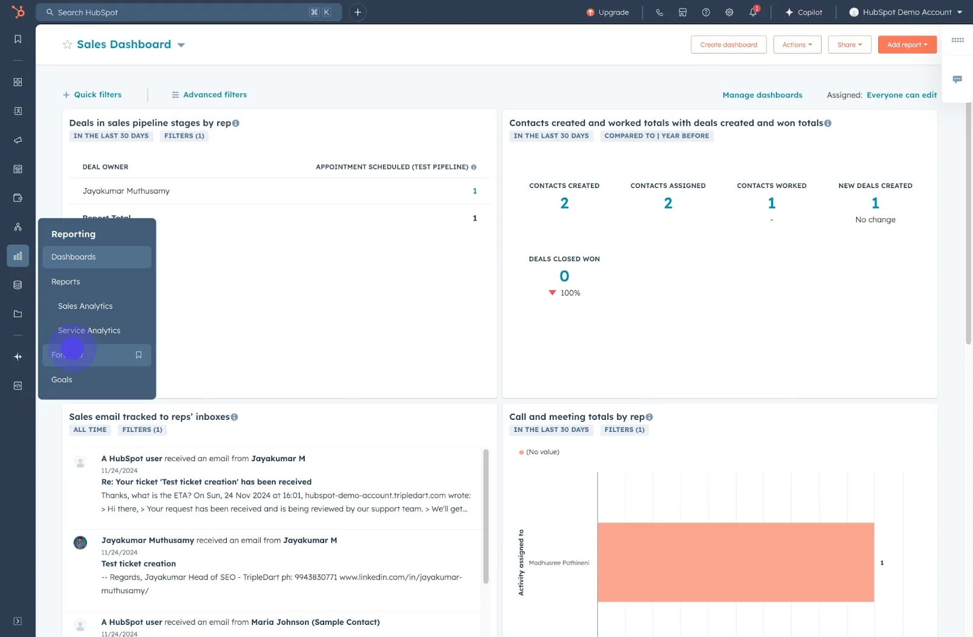Screen dimensions: 973x637
Task: Click FILTERS (1) tag on Deals report
Action: click(x=184, y=136)
